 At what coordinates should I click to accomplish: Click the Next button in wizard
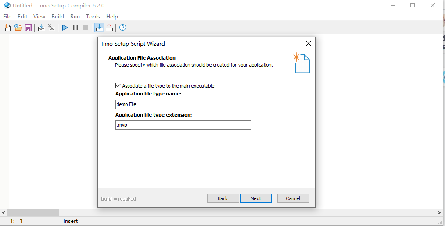256,198
